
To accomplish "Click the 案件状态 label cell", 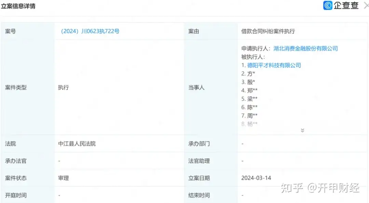I will (28, 178).
